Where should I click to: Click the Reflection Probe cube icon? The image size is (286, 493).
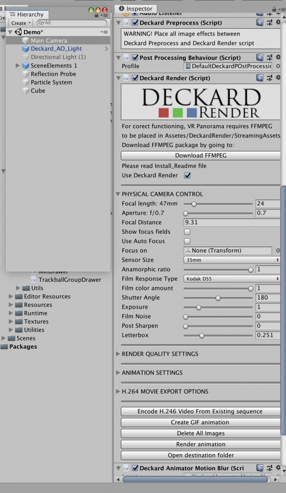tap(26, 74)
